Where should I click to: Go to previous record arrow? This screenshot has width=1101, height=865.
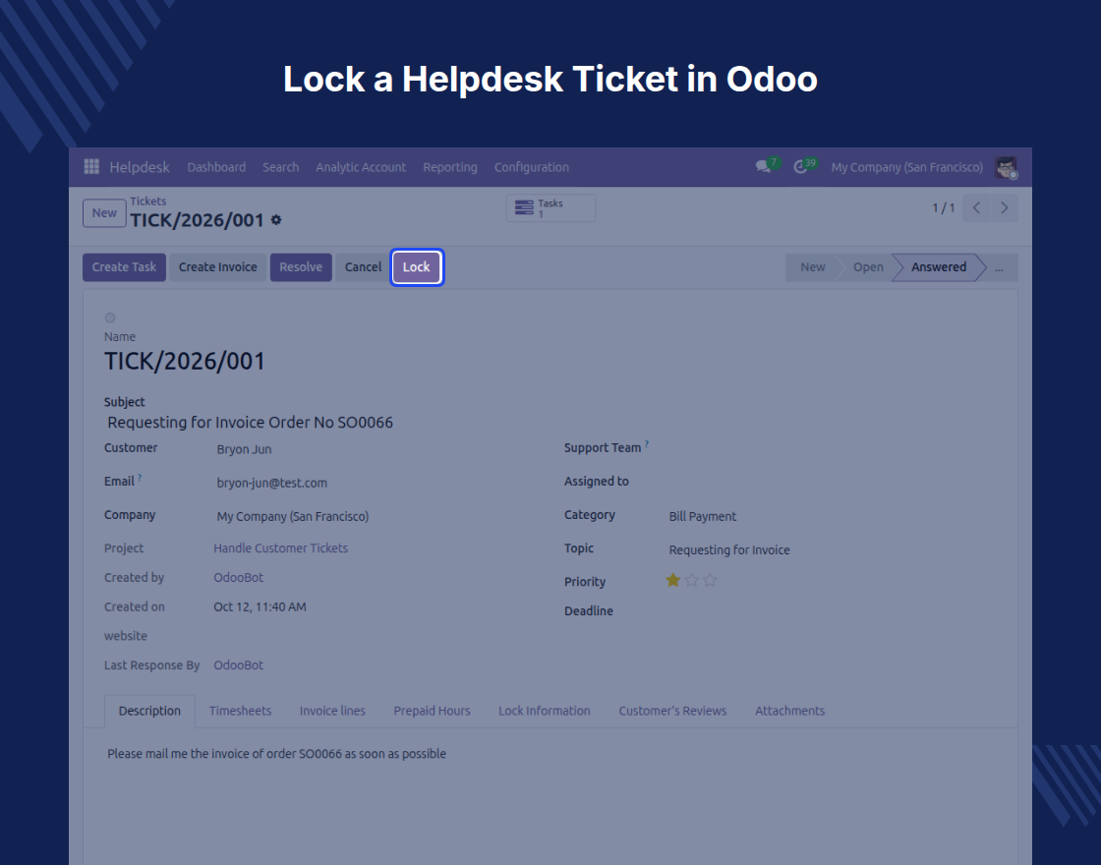(976, 207)
